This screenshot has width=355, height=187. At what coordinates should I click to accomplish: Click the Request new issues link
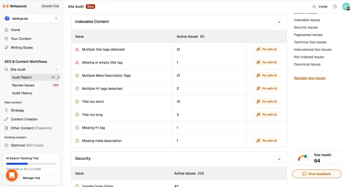(x=309, y=78)
